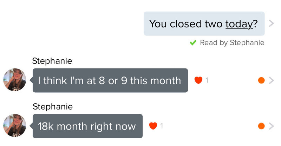Viewport: 281px width, 146px height.
Task: Click the "Read by Stephanie" status text
Action: coord(232,43)
